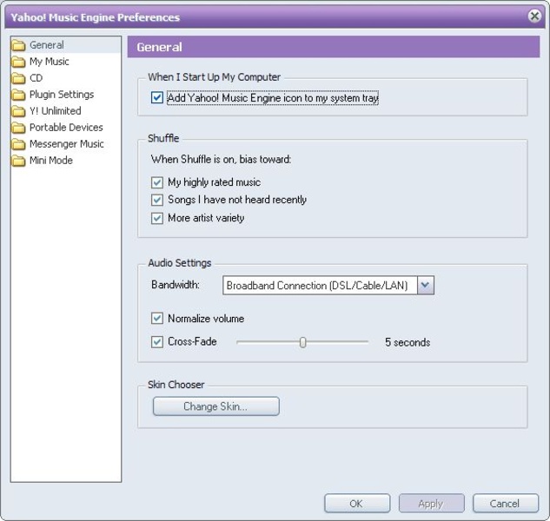Open Y! Unlimited category
550x521 pixels.
pyautogui.click(x=55, y=111)
